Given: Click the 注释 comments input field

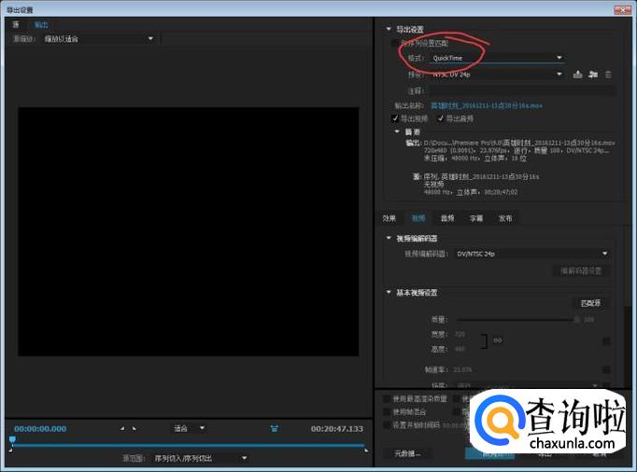Looking at the screenshot, I should point(522,90).
